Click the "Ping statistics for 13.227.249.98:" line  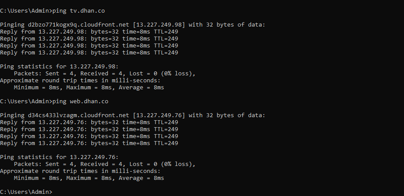coord(59,66)
